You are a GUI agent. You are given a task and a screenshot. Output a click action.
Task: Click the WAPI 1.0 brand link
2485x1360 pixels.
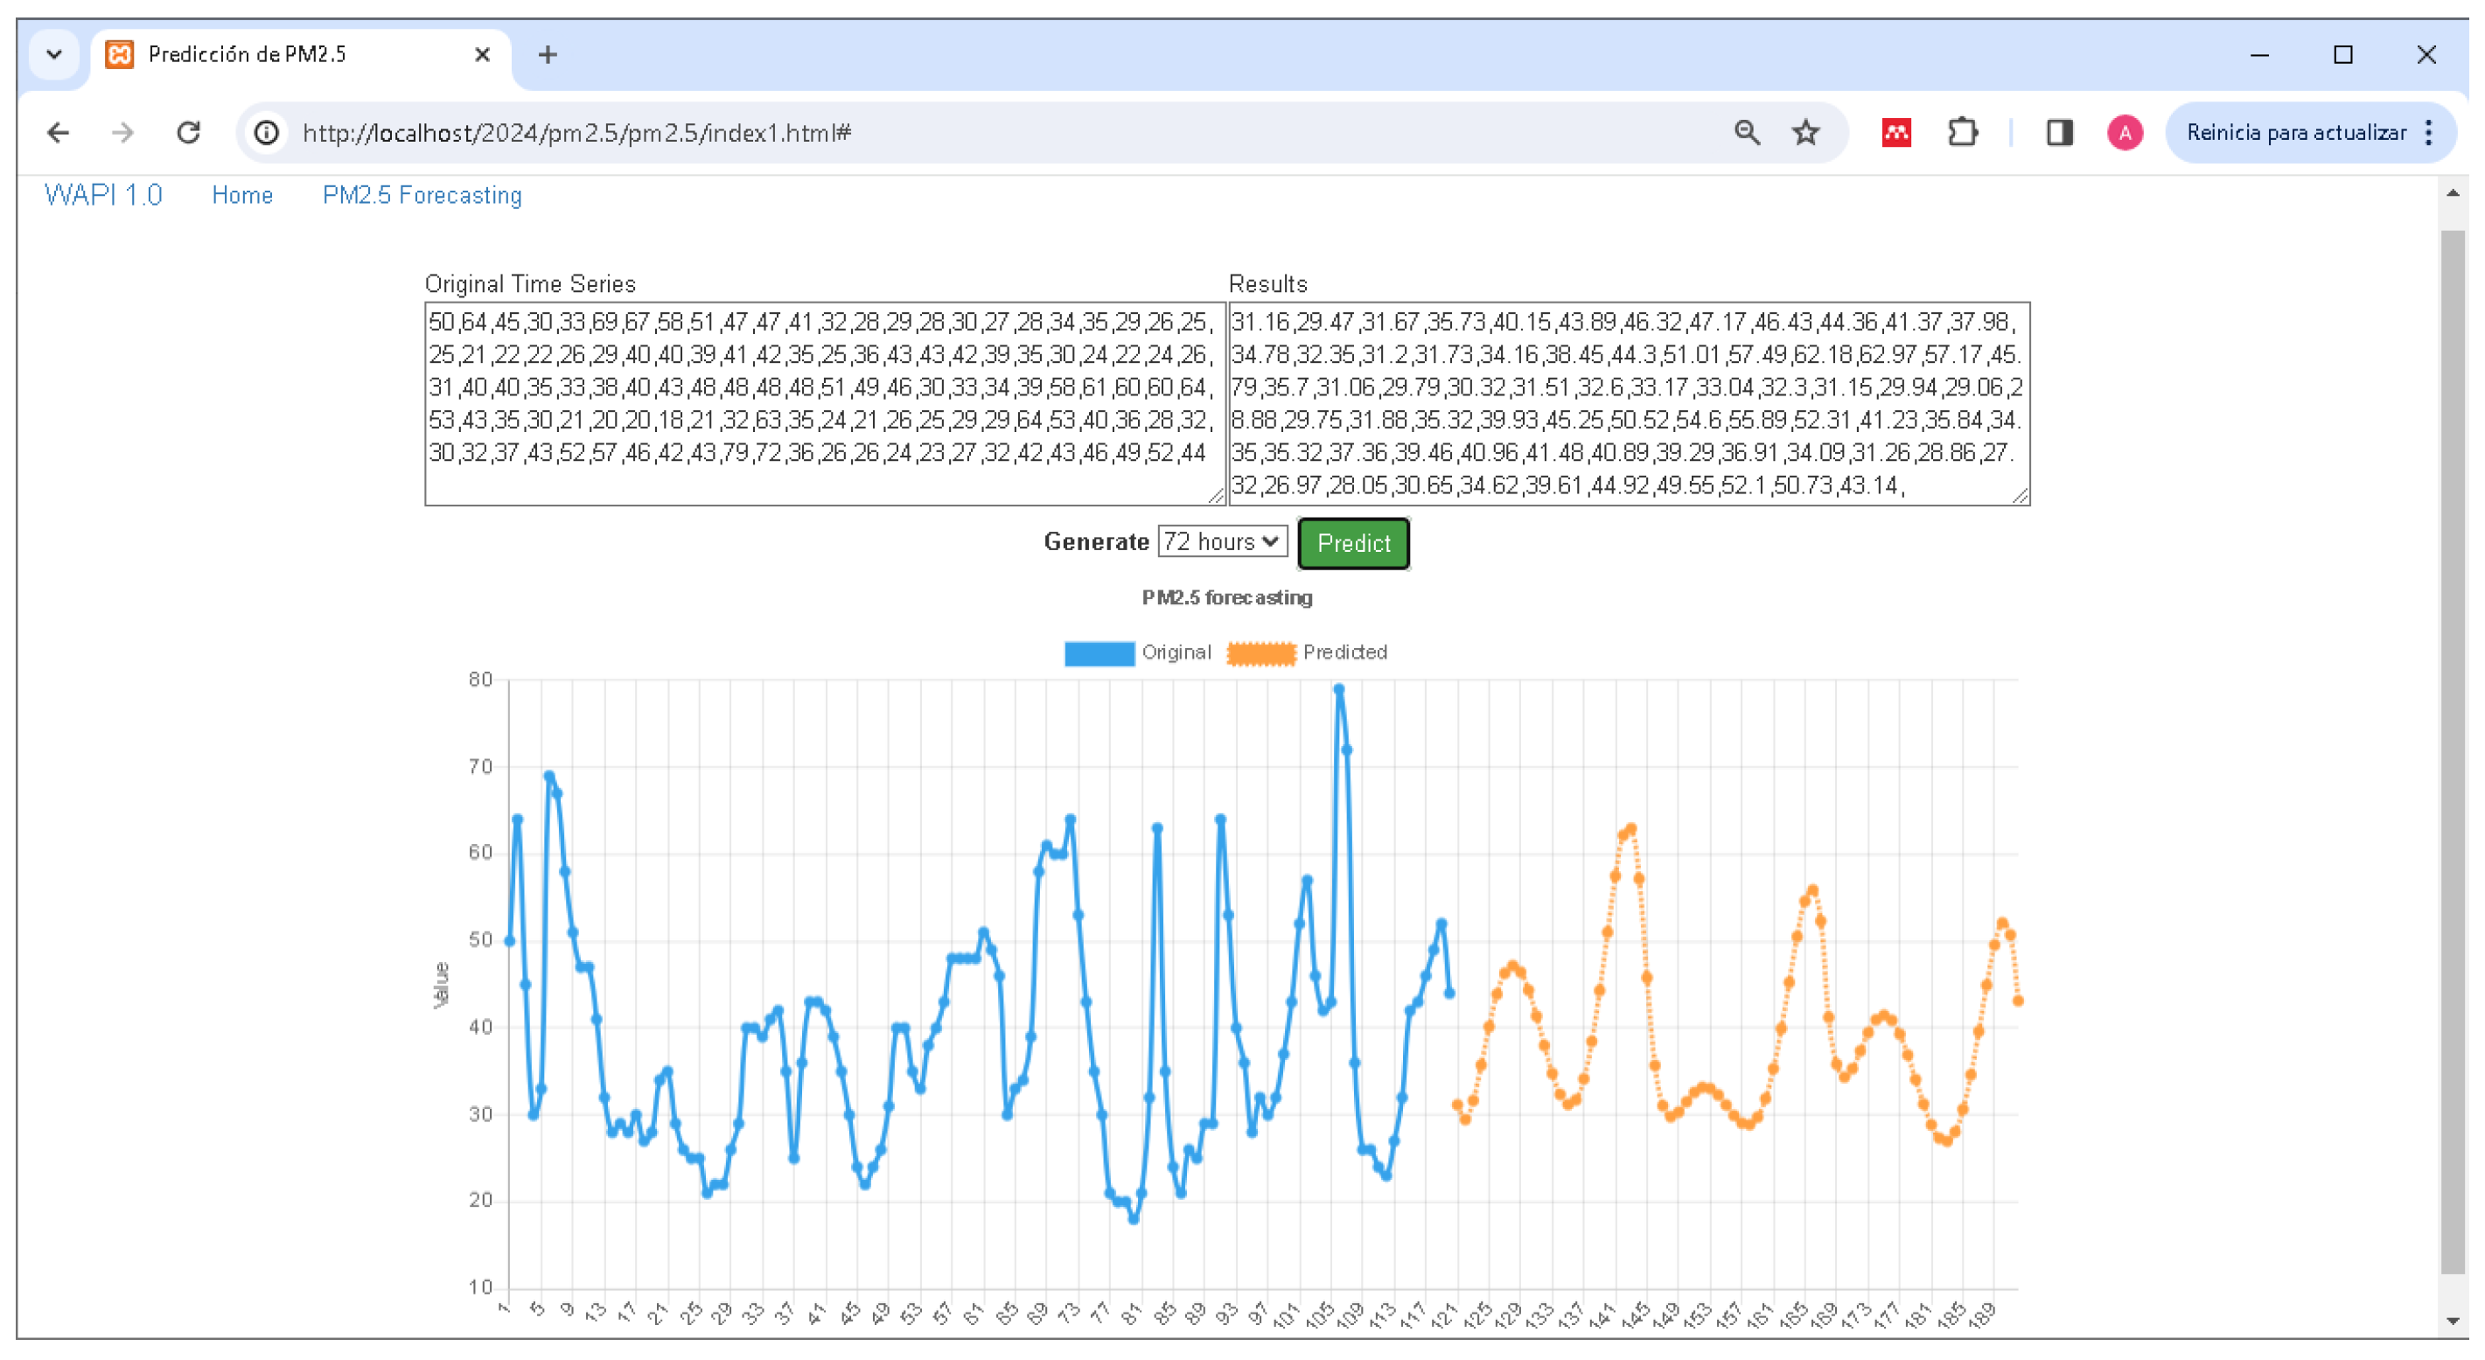[x=103, y=196]
